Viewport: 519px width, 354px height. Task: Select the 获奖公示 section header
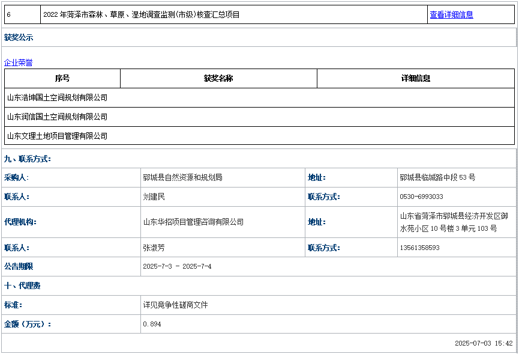click(18, 37)
